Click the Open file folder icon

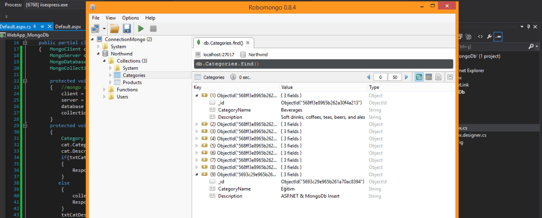[114, 29]
